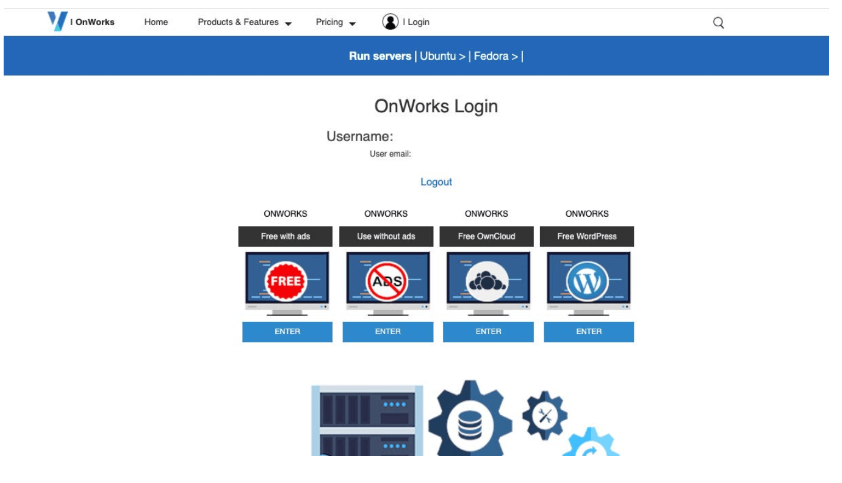This screenshot has width=842, height=483.
Task: Open search with the magnifier icon
Action: pyautogui.click(x=719, y=22)
